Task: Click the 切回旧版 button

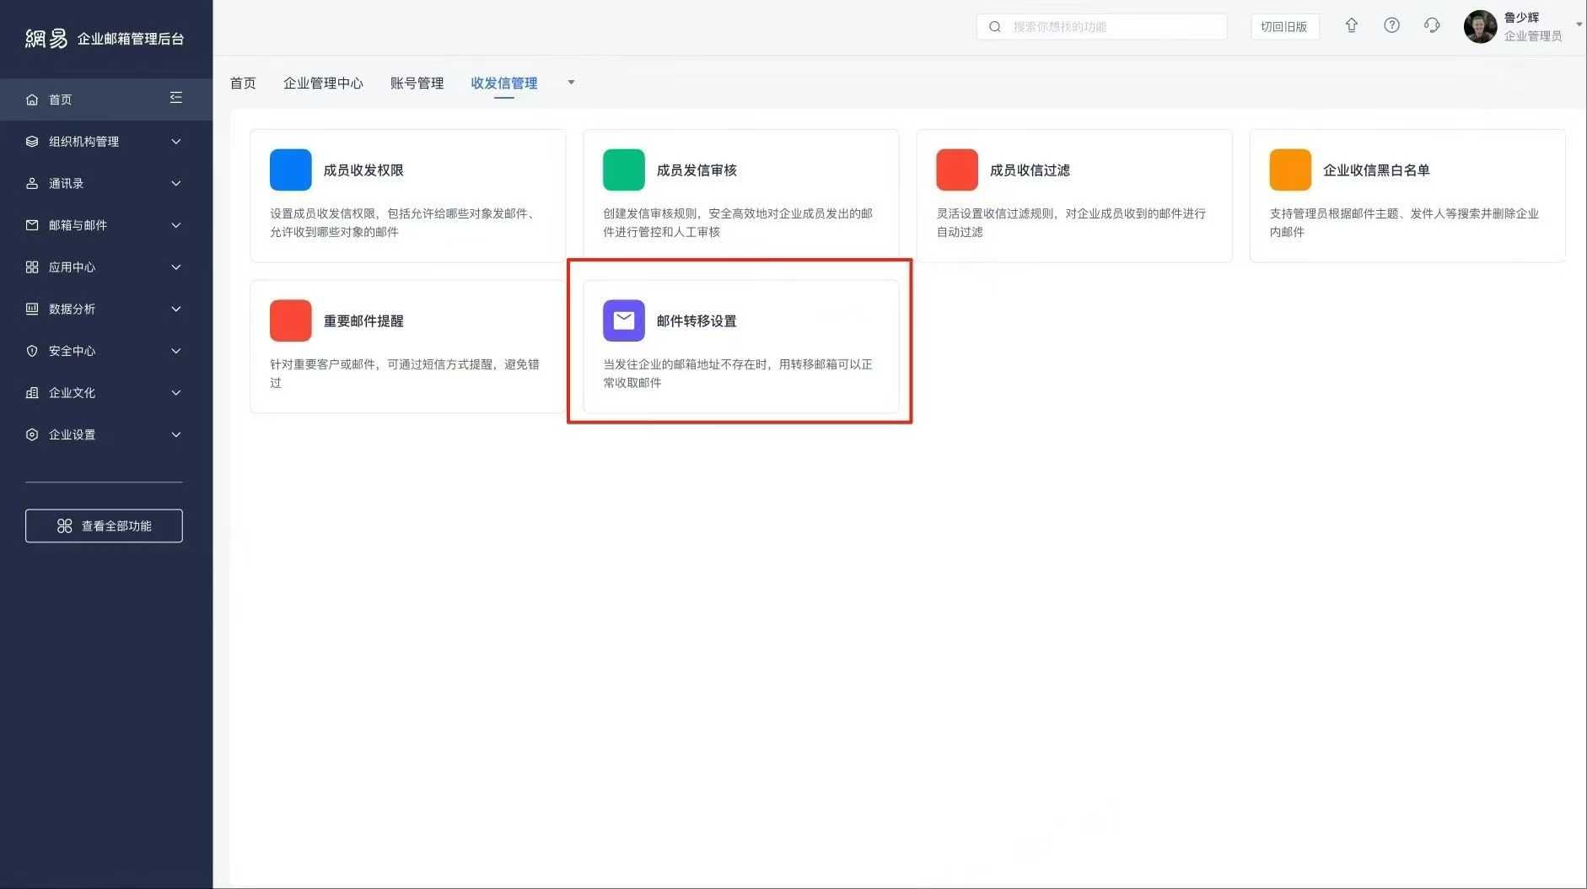Action: coord(1284,26)
